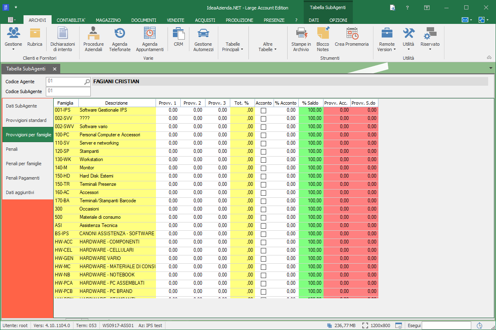Viewport: 496px width, 330px height.
Task: Tick Acconto checkbox for 002-SVV row
Action: 263,119
